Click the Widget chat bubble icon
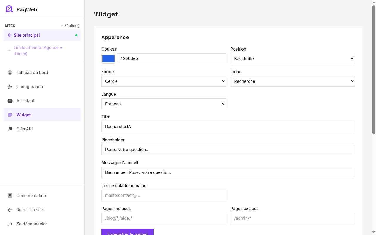Screen dimensions: 376x235 coord(10,115)
